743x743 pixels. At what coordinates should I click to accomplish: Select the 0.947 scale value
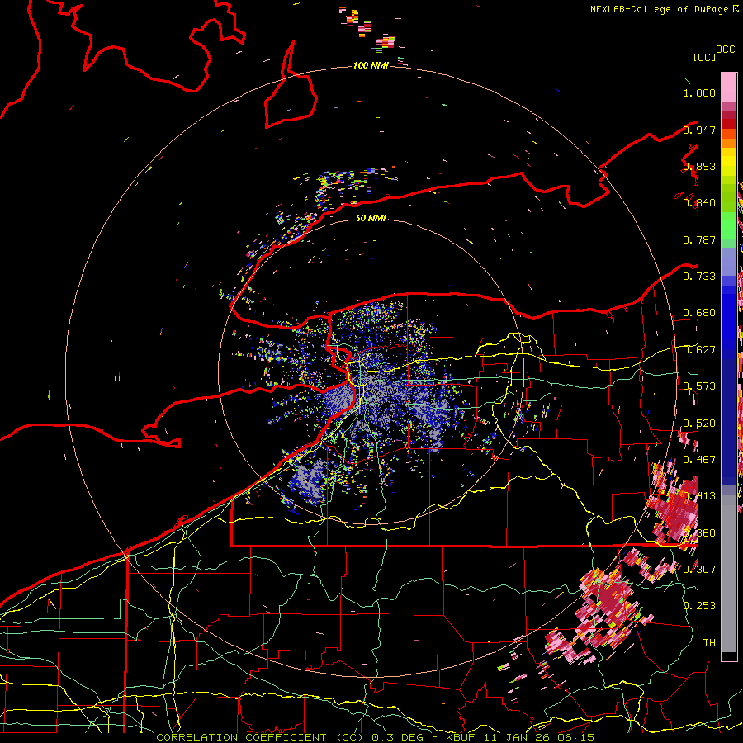click(x=699, y=130)
